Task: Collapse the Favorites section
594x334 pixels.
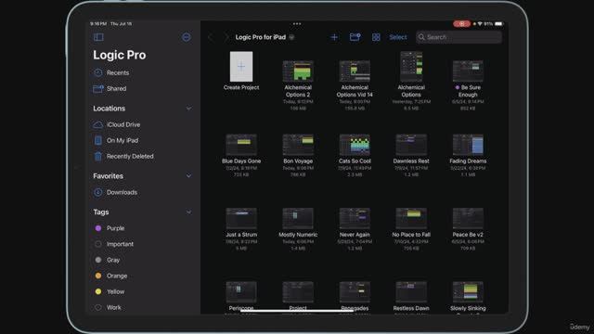Action: point(188,176)
